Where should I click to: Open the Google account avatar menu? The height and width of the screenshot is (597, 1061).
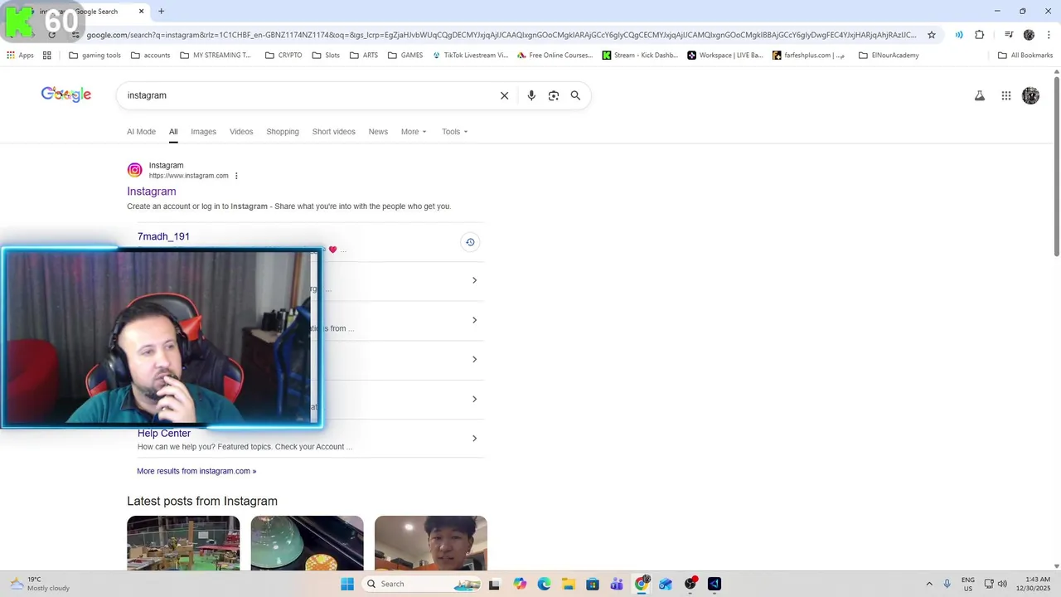(1031, 96)
